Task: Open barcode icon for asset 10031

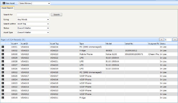Action: click(3, 47)
